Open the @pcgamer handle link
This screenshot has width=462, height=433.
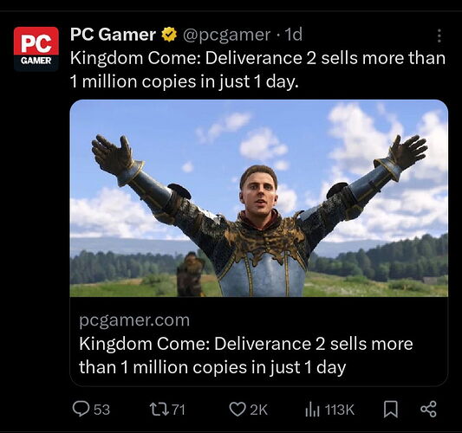[x=226, y=35]
